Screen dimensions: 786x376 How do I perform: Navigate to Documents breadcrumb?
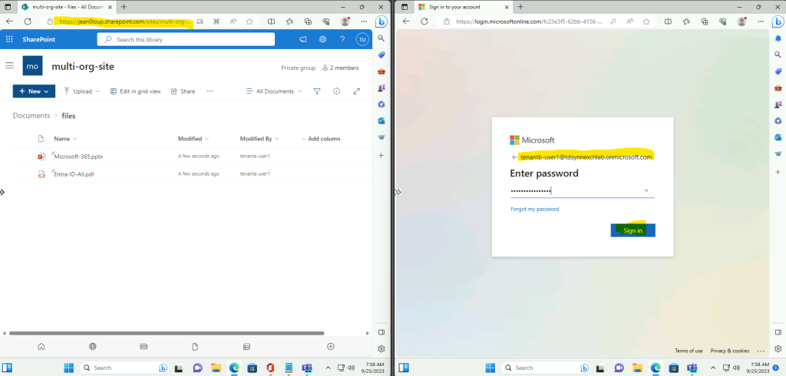tap(31, 115)
